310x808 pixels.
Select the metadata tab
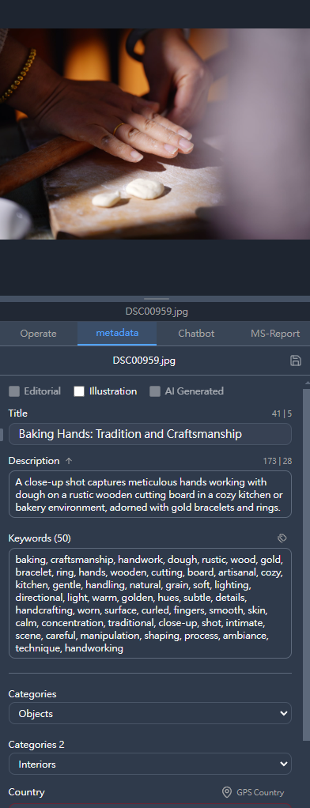pyautogui.click(x=117, y=333)
